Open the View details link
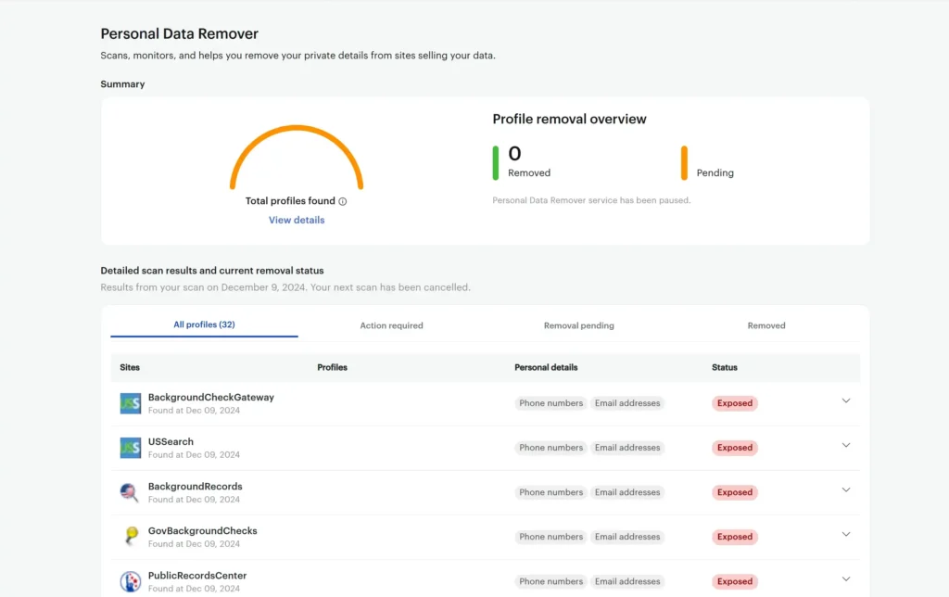Viewport: 949px width, 597px height. [x=297, y=220]
